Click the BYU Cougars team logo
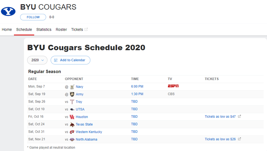 click(x=8, y=11)
